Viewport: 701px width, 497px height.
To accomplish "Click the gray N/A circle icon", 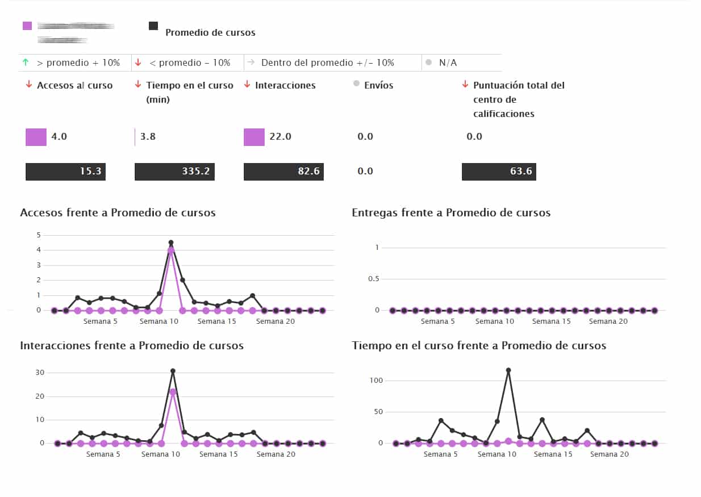I will (x=428, y=62).
